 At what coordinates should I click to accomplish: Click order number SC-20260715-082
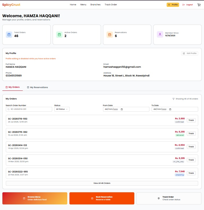point(17,132)
